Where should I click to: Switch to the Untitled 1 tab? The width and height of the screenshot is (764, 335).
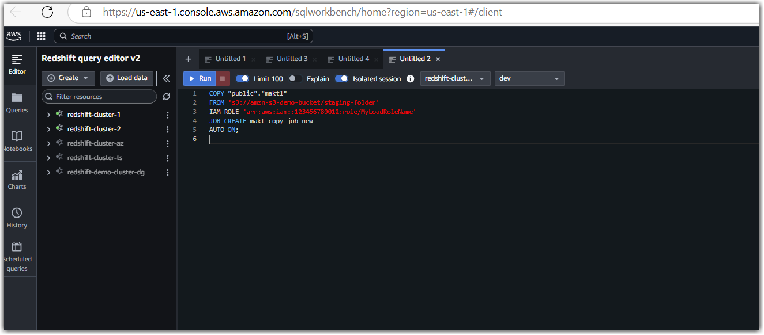[x=230, y=59]
